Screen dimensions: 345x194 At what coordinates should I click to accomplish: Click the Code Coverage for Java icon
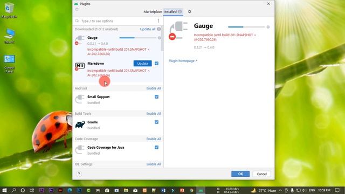coord(80,150)
